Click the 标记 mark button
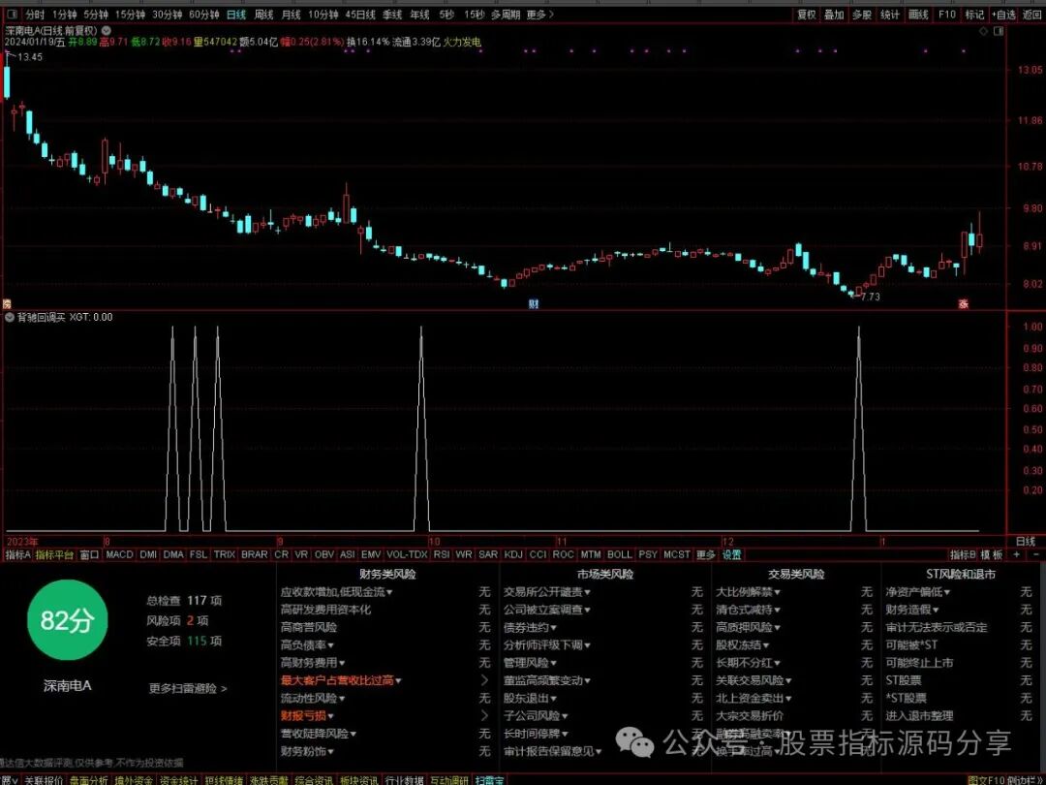 974,14
